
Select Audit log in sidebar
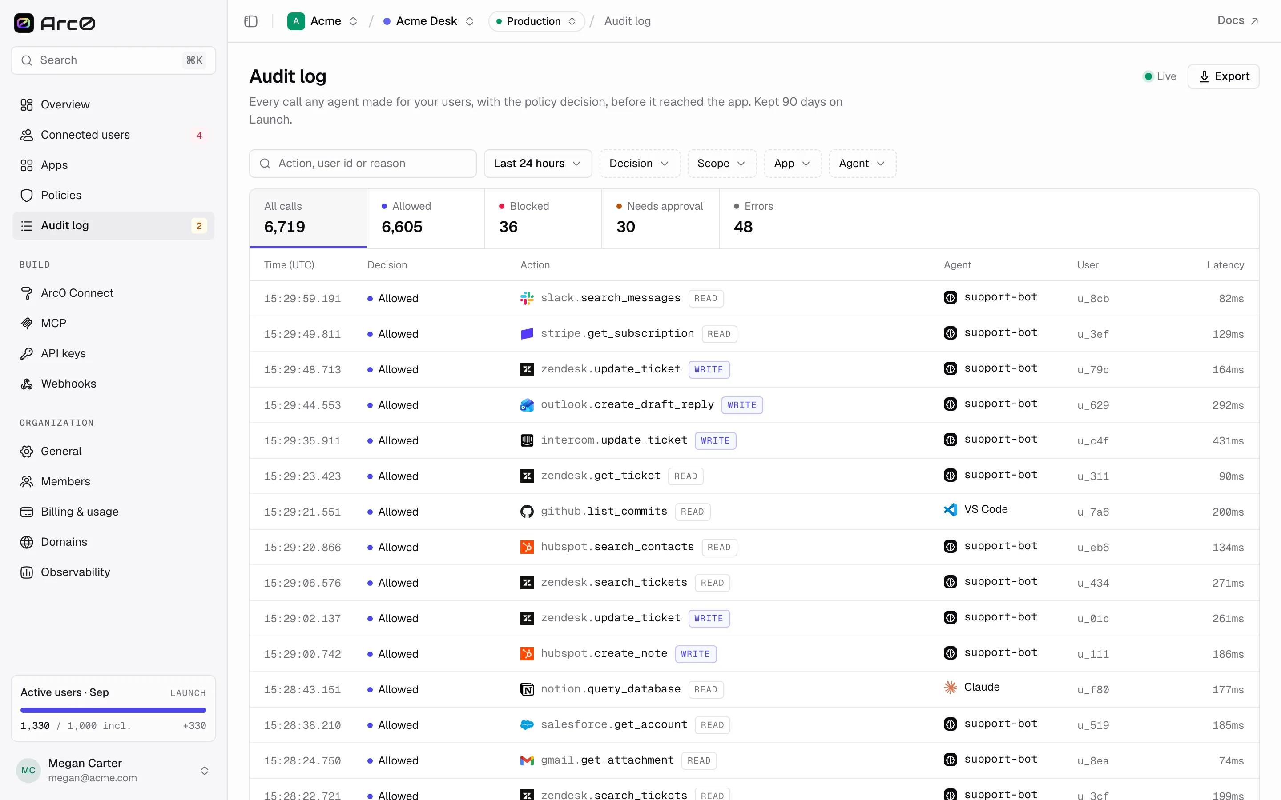tap(113, 225)
